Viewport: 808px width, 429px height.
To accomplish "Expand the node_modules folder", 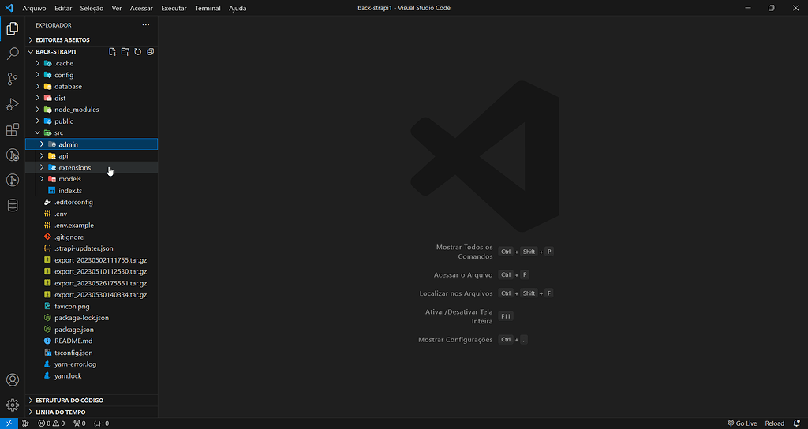I will click(x=77, y=110).
